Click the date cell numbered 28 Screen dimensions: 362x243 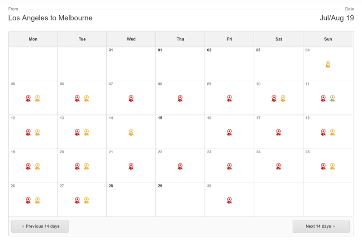(x=131, y=200)
